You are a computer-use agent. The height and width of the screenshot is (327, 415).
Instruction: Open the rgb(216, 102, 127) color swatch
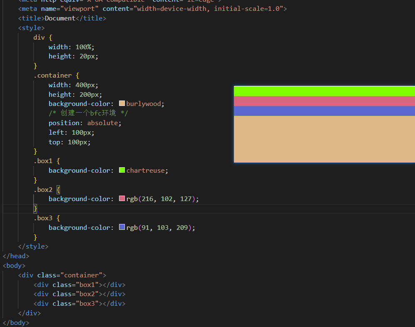[122, 199]
